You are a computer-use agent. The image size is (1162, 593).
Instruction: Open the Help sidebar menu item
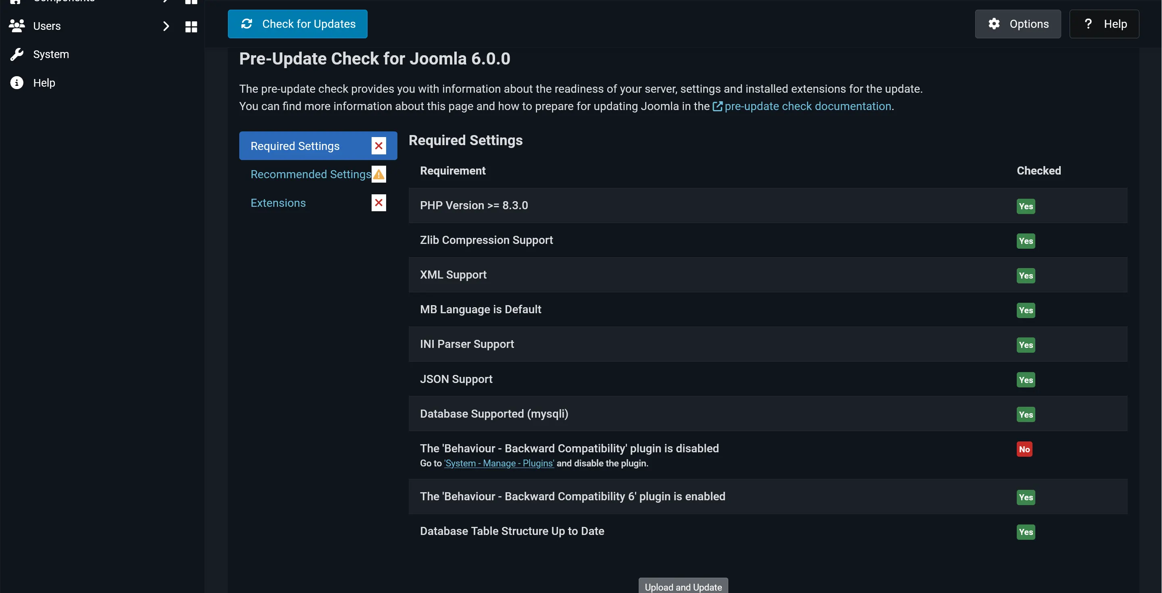44,83
